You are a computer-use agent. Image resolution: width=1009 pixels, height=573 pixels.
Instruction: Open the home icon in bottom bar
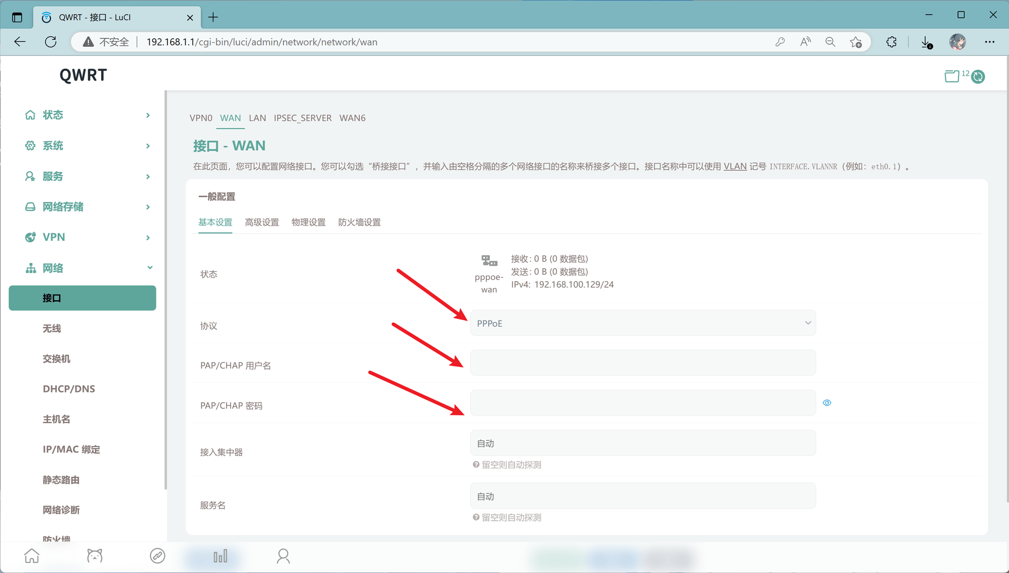tap(31, 556)
